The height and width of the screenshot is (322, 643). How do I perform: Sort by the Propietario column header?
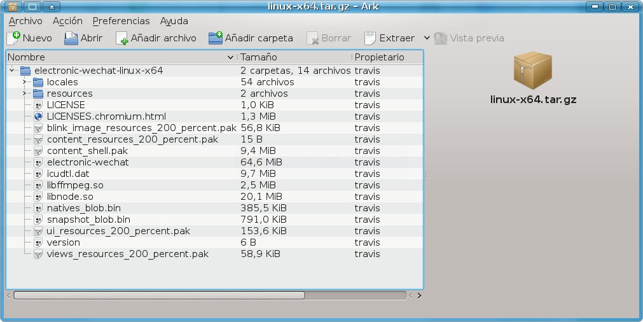coord(388,57)
